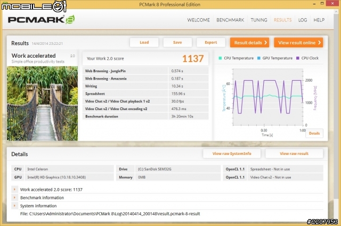
Task: Select the 'Writing' result row
Action: [x=145, y=86]
